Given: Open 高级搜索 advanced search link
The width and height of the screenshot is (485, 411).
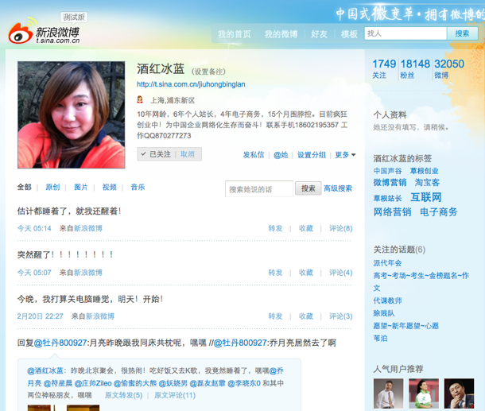Looking at the screenshot, I should pyautogui.click(x=338, y=188).
